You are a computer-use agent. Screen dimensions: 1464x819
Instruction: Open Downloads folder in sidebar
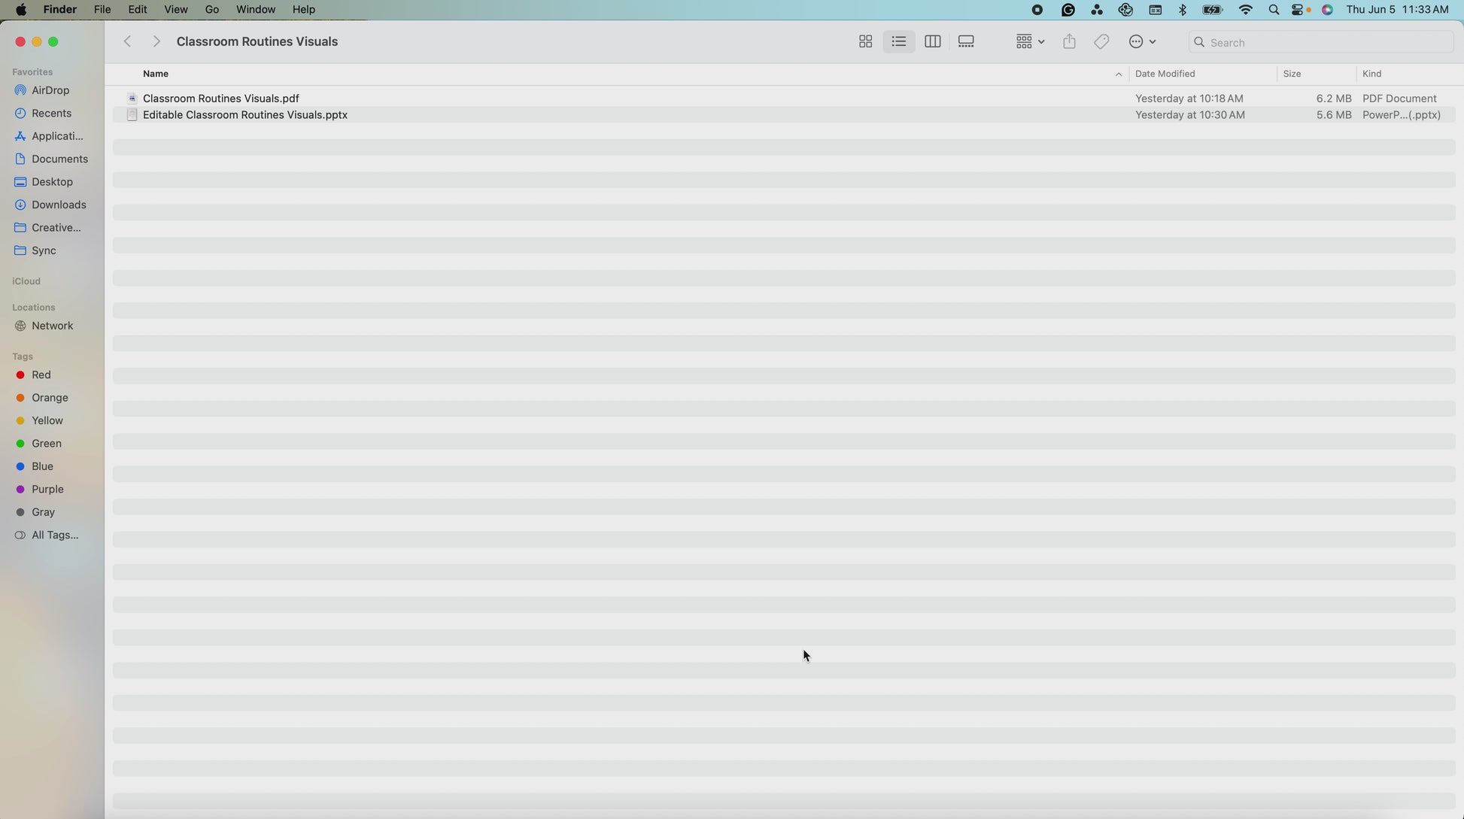tap(58, 205)
